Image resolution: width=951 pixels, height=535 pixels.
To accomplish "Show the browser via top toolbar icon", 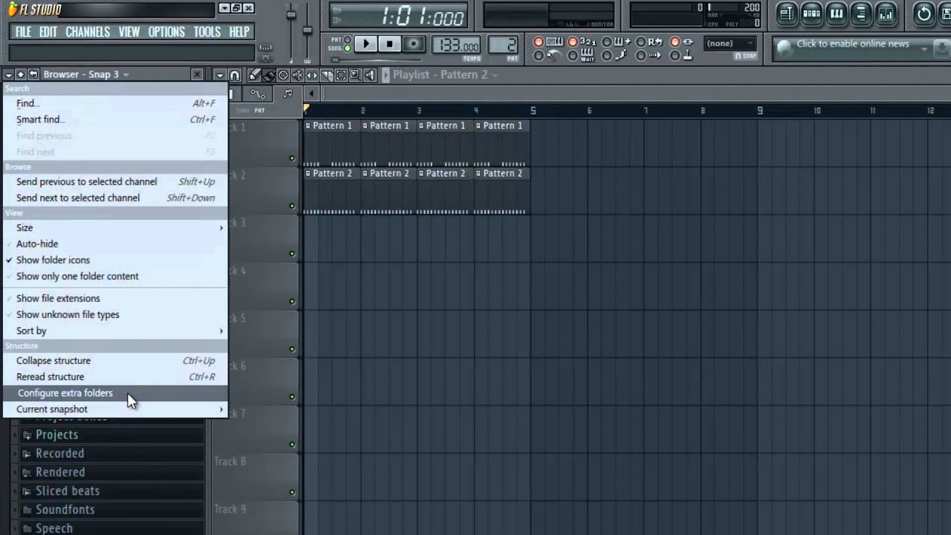I will click(861, 13).
